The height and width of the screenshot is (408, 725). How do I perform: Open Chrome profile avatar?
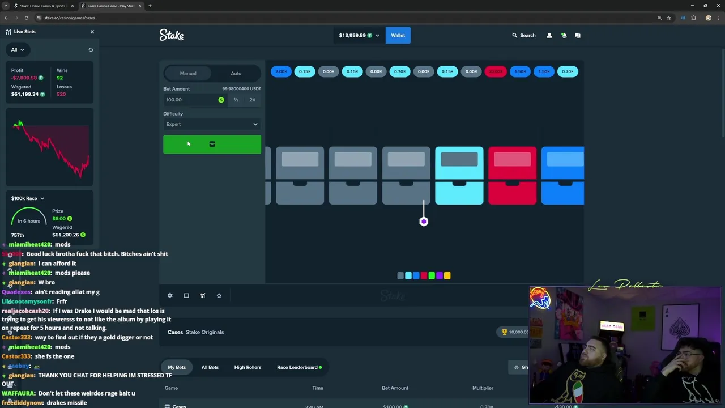(708, 18)
